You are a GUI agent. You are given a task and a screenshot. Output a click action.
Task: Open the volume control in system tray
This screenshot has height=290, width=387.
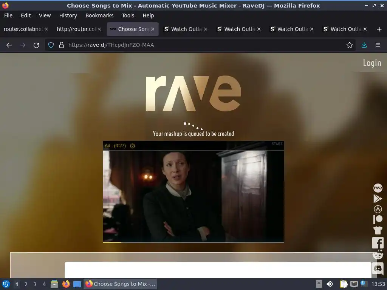[x=330, y=284]
